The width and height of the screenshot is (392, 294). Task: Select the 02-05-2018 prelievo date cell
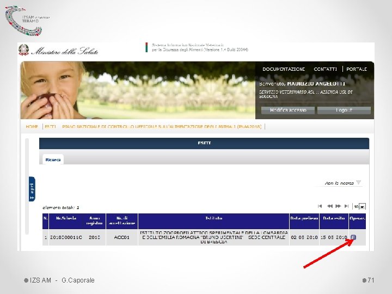tap(304, 237)
